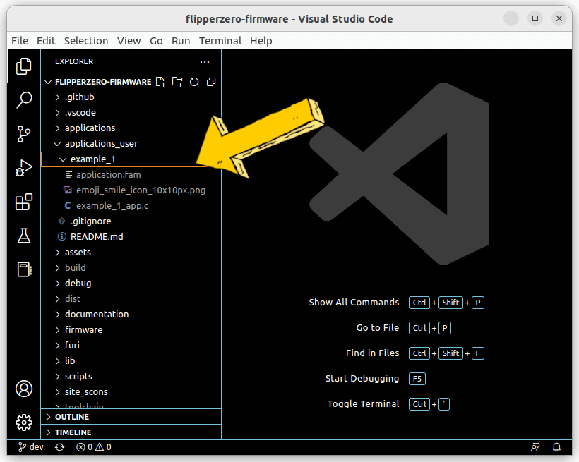
Task: Open the Manage settings gear
Action: point(24,423)
